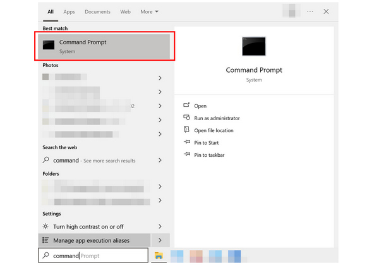
Task: Click the search text input box
Action: pyautogui.click(x=93, y=256)
